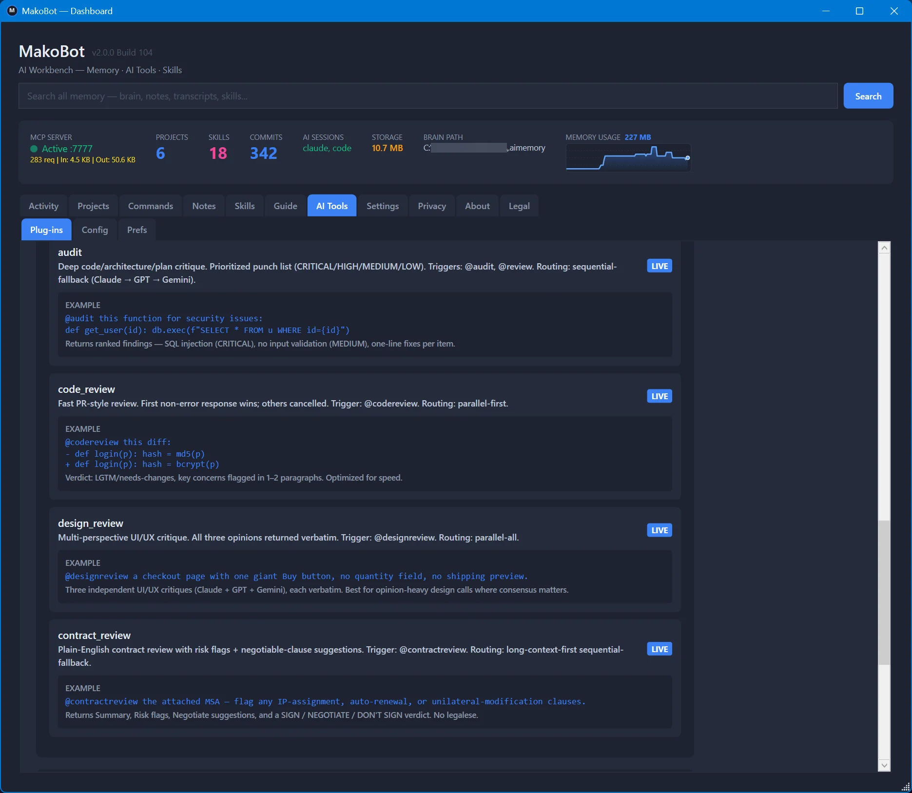Click the '+ def login(p): hash = bcrypt(p)' line
The width and height of the screenshot is (912, 793).
142,464
